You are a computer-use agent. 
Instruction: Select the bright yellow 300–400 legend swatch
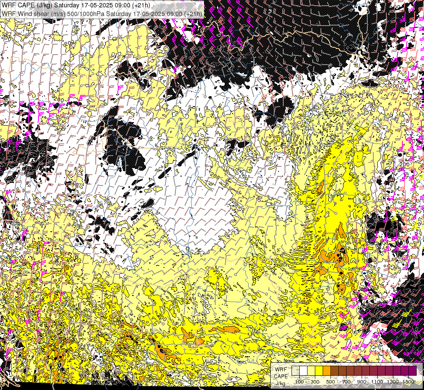click(x=319, y=370)
